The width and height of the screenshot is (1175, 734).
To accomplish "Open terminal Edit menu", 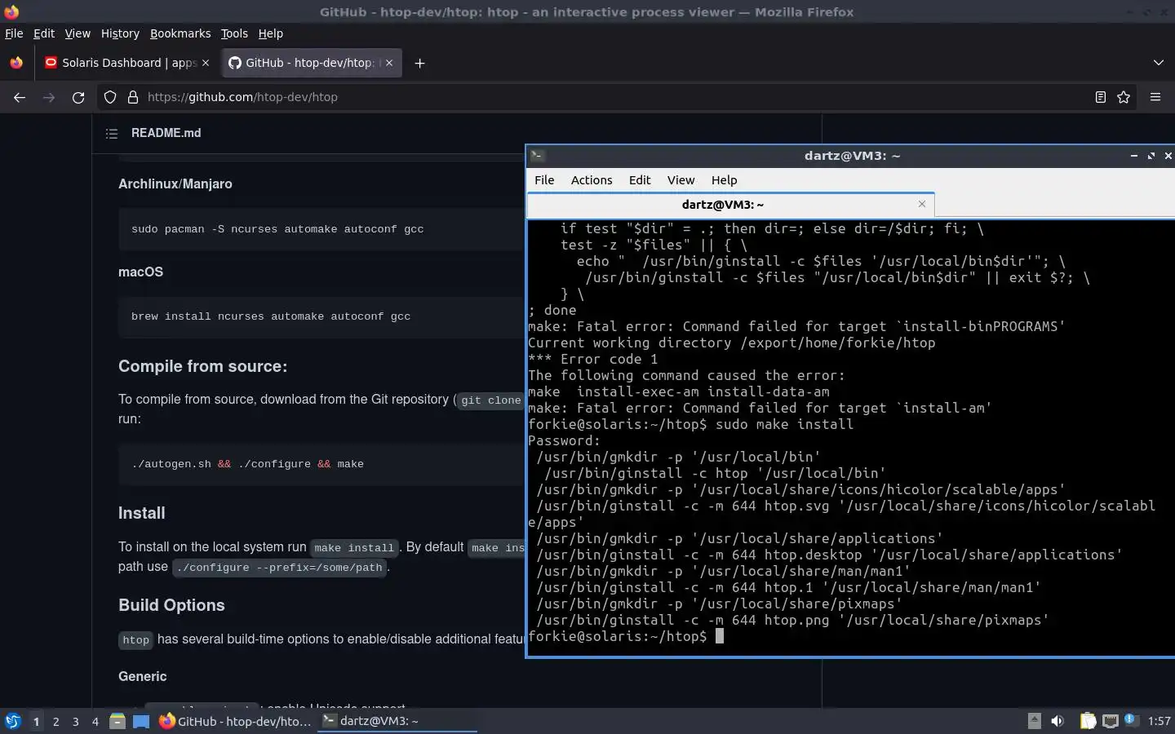I will click(x=640, y=180).
